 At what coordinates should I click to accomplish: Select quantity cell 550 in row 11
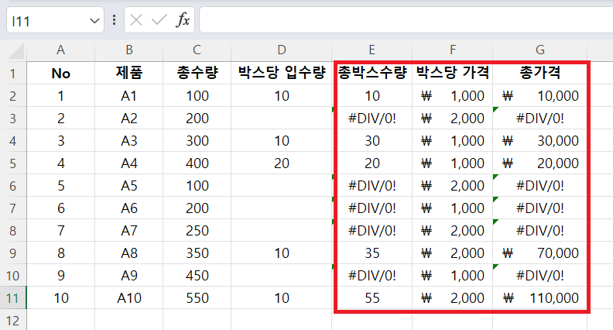tap(197, 298)
